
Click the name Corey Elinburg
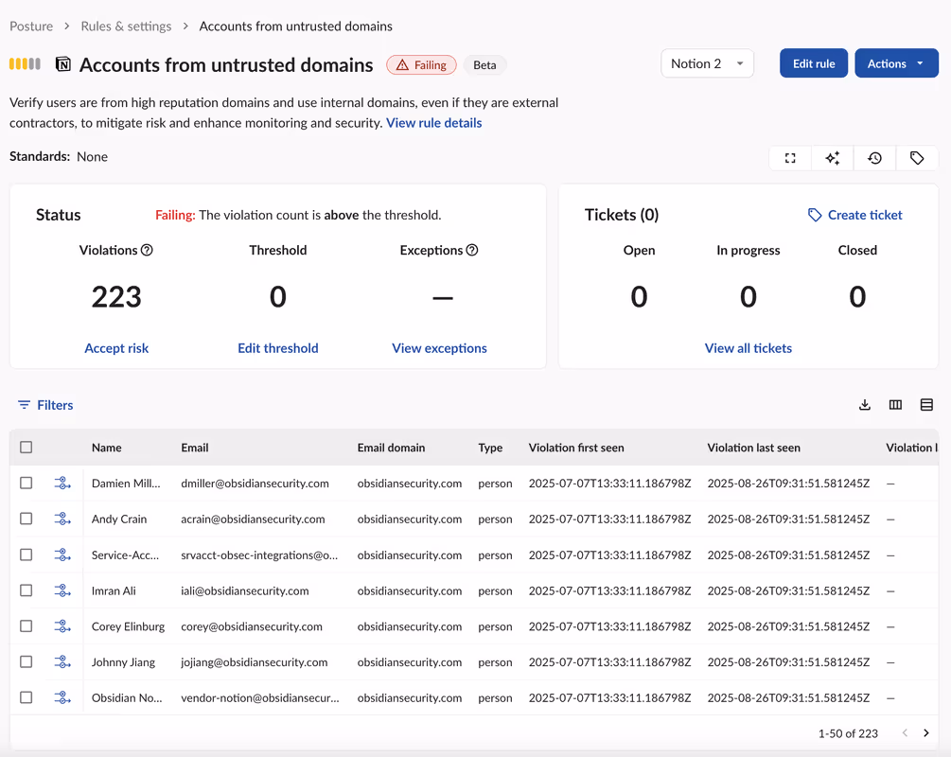[x=128, y=626]
